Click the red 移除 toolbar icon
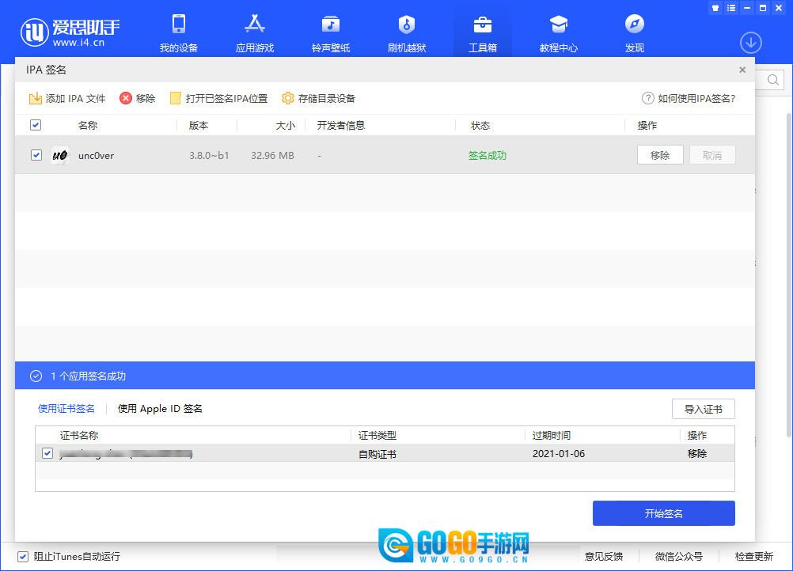This screenshot has height=571, width=793. click(126, 99)
